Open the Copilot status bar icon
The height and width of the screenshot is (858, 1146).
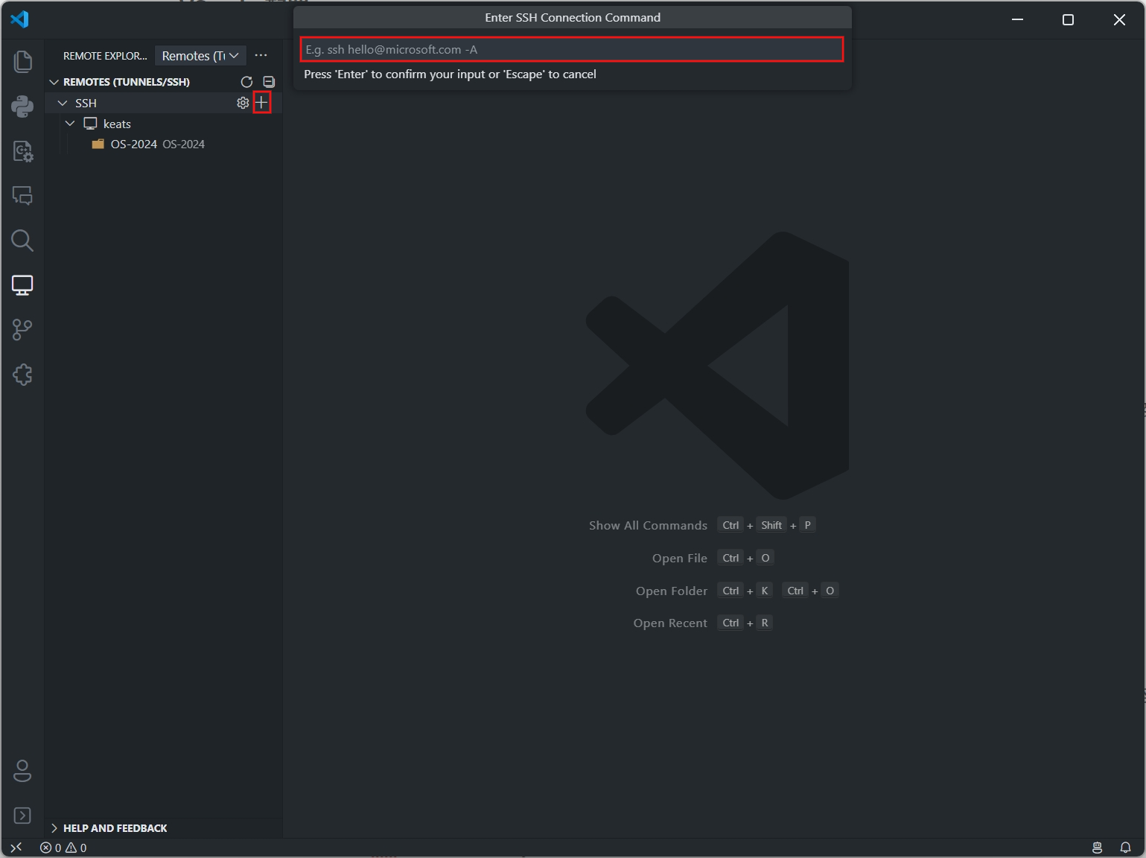(x=1097, y=848)
